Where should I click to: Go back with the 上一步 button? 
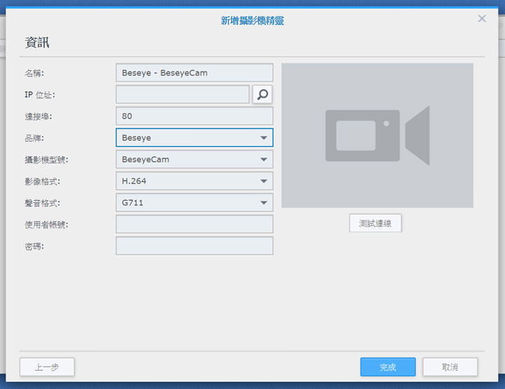click(x=47, y=367)
